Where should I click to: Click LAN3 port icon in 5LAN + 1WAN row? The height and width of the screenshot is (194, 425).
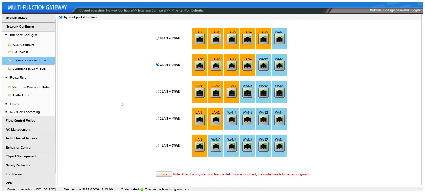232,40
